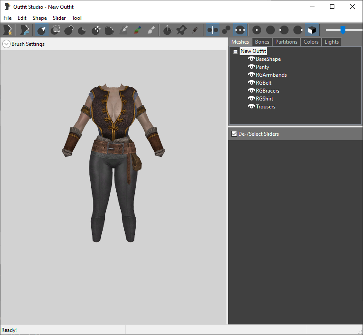Hide the RGBelt mesh via eye icon
Viewport: 363px width, 335px height.
[252, 82]
